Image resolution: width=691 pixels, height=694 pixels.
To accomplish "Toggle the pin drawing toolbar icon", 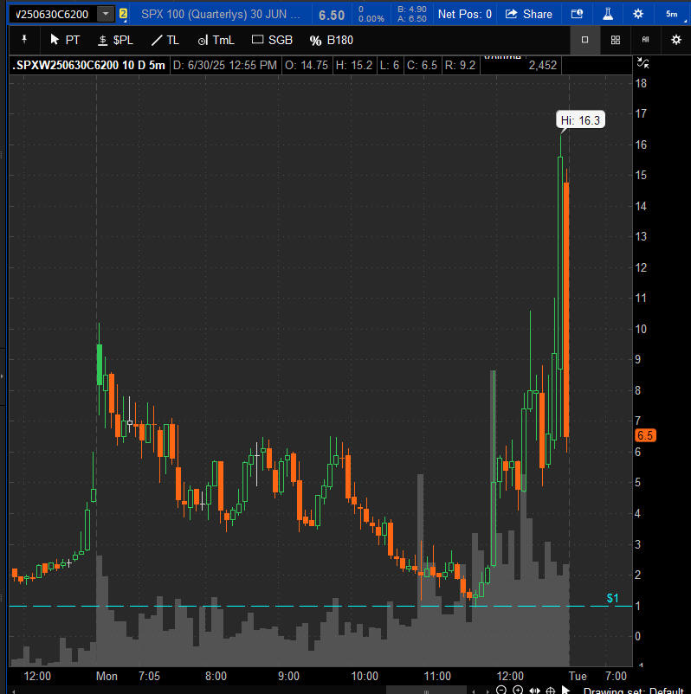I will coord(23,40).
